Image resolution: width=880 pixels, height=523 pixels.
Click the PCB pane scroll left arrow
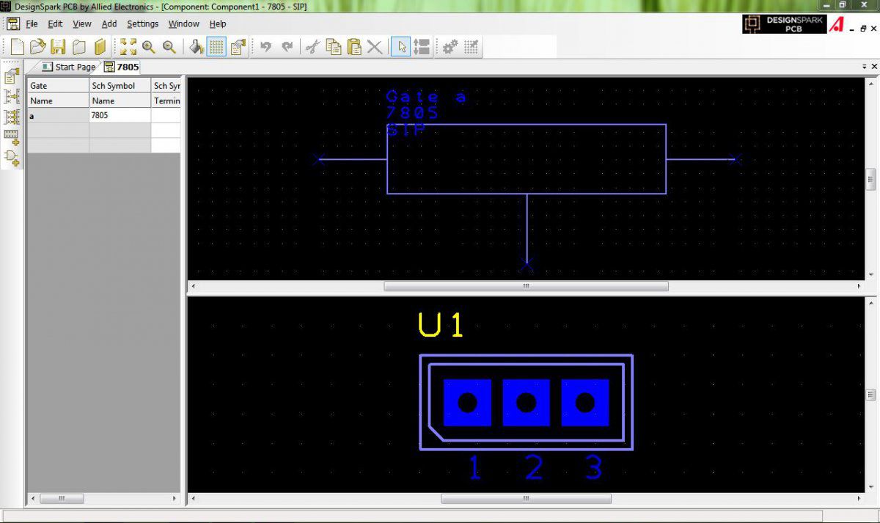click(x=194, y=499)
